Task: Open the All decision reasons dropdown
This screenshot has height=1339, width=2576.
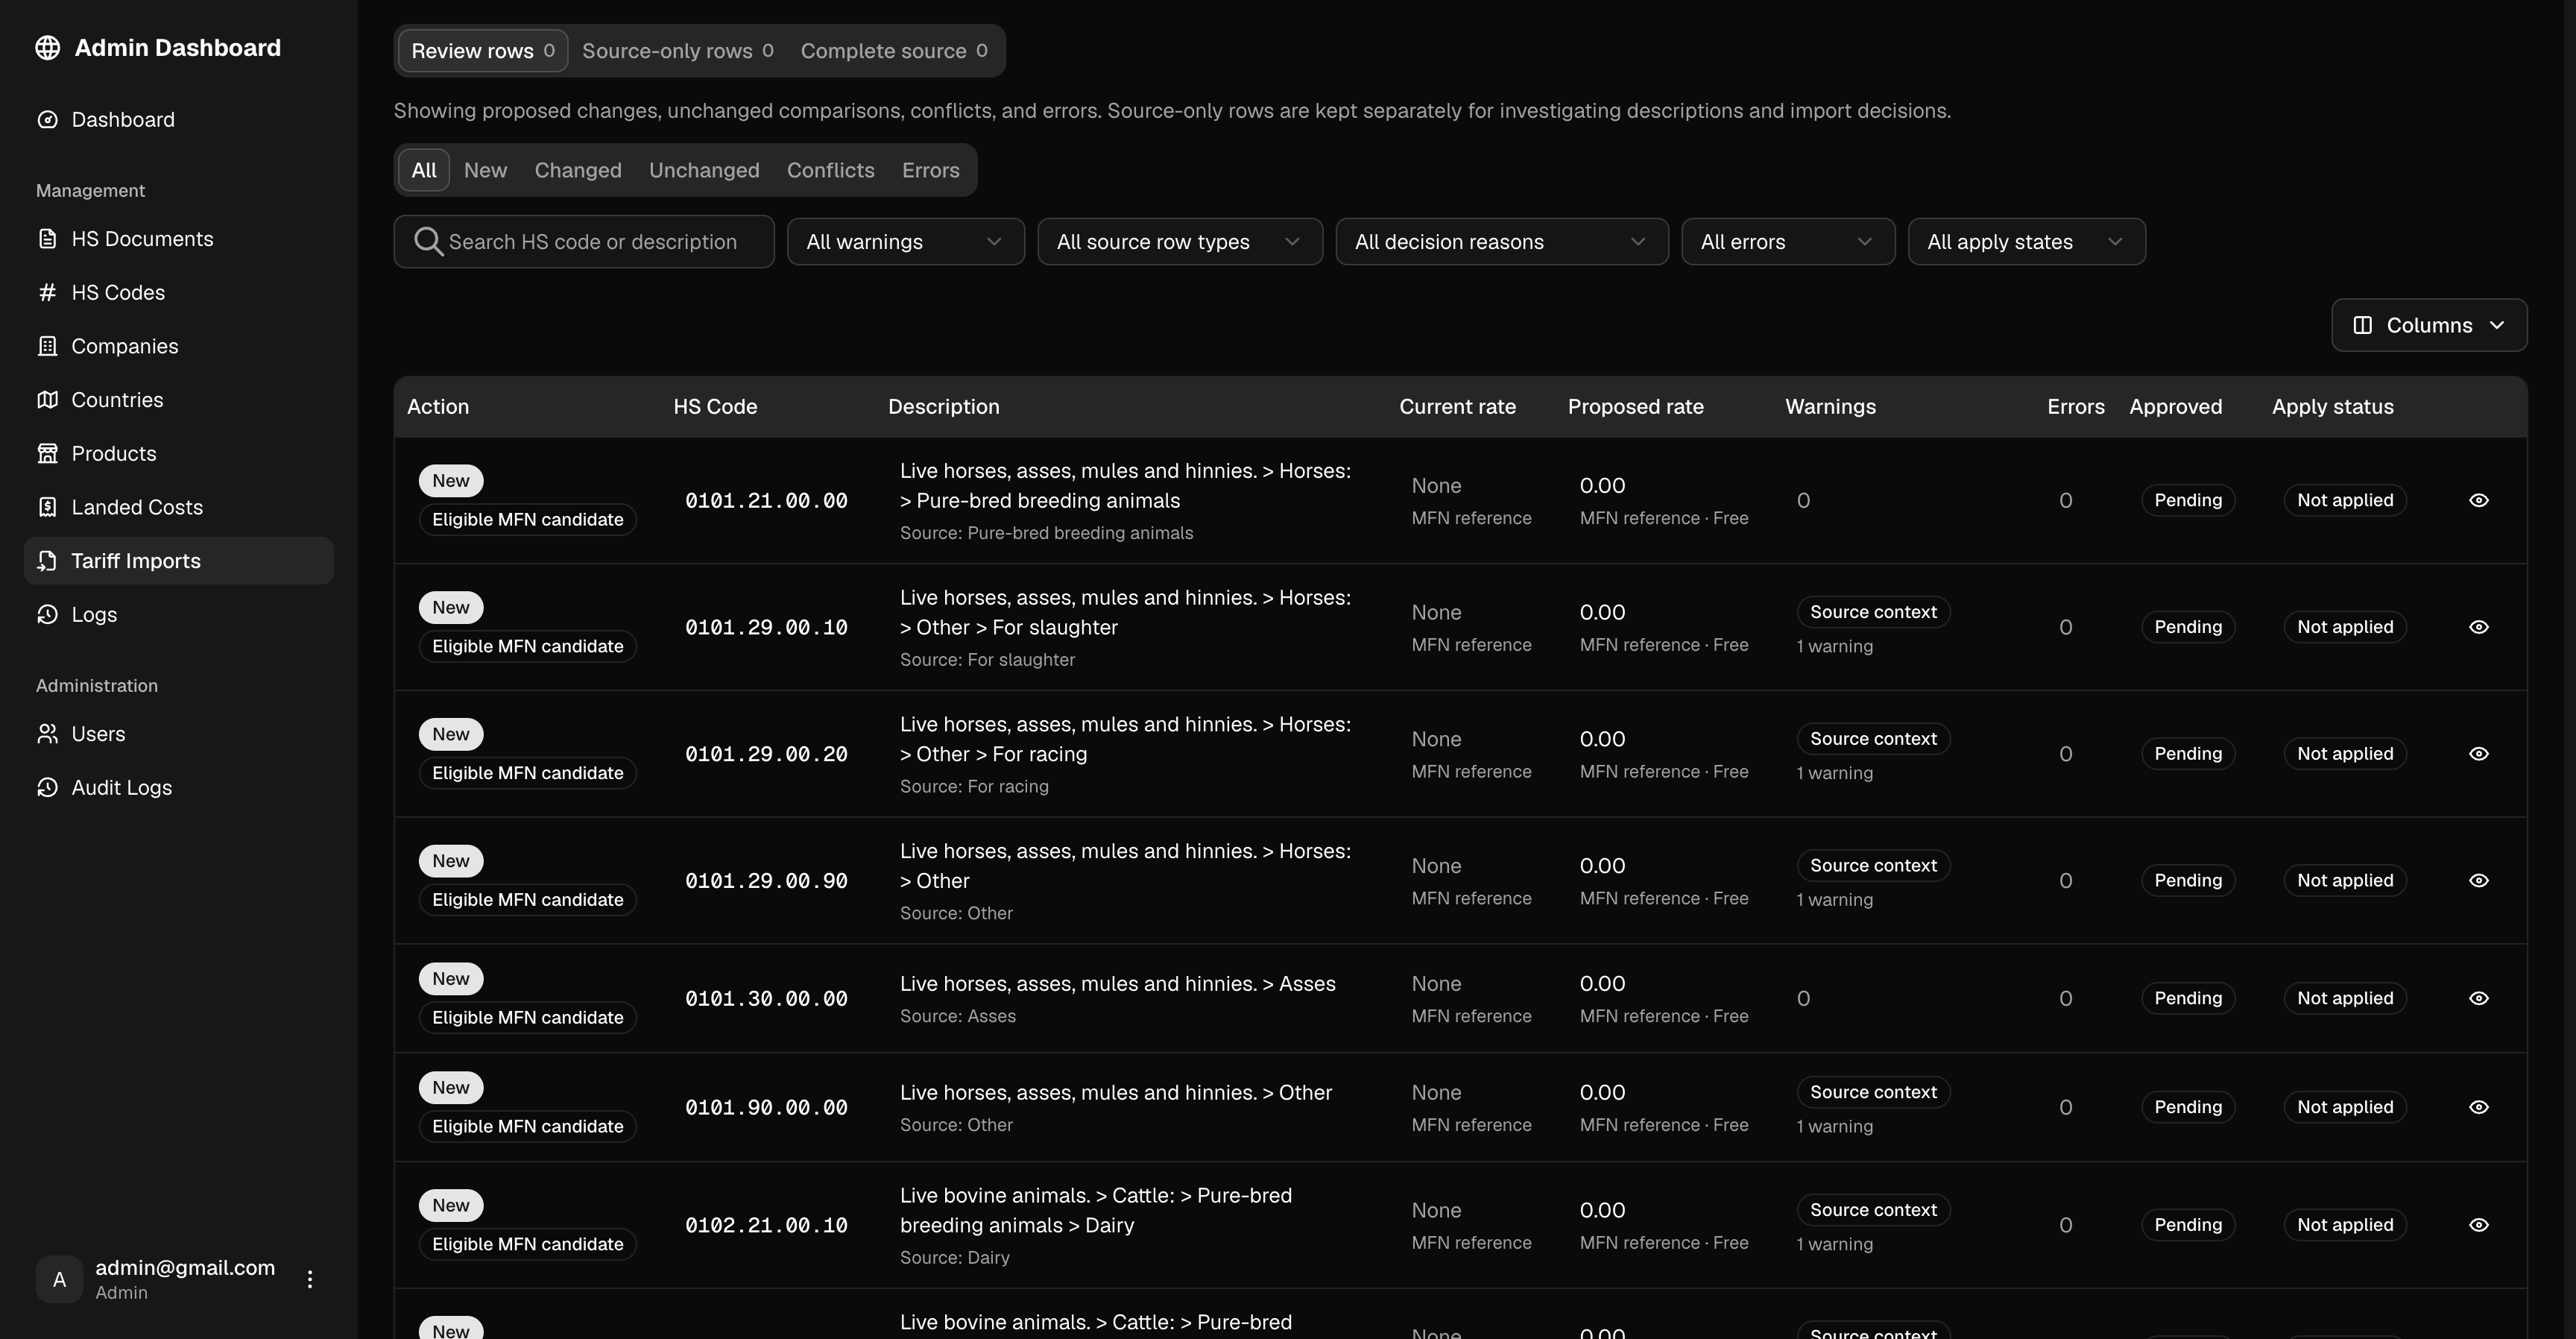Action: click(x=1501, y=242)
